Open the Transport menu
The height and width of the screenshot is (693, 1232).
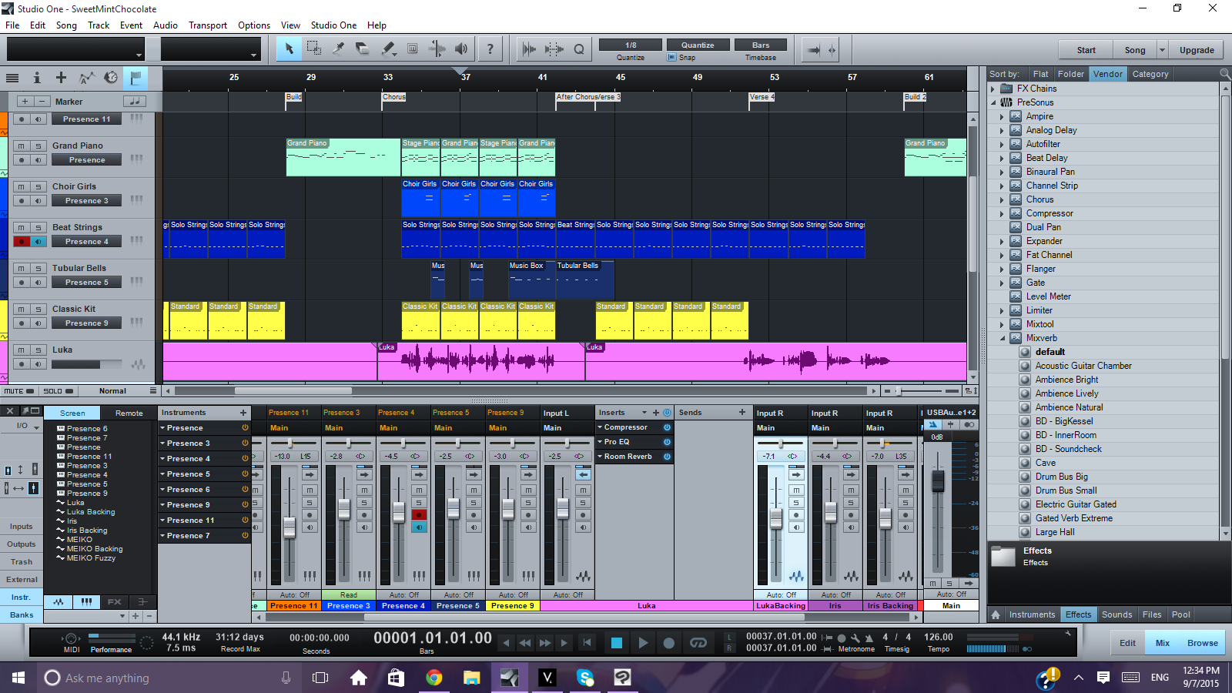(x=208, y=25)
